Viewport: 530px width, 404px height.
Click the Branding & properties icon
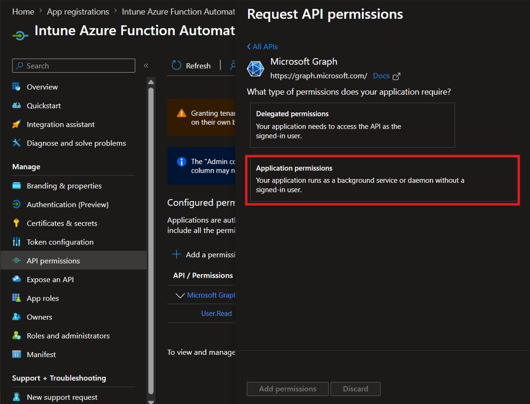pos(16,186)
